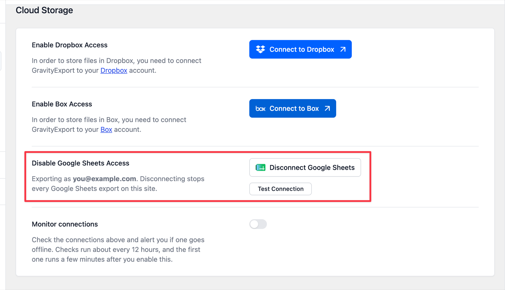Image resolution: width=505 pixels, height=290 pixels.
Task: Open the Dropbox account link
Action: point(114,70)
